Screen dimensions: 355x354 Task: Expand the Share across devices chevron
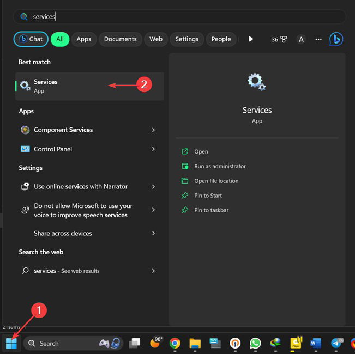[153, 233]
